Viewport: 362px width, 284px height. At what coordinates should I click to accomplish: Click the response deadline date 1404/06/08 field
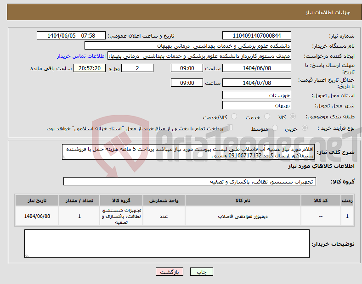[256, 68]
